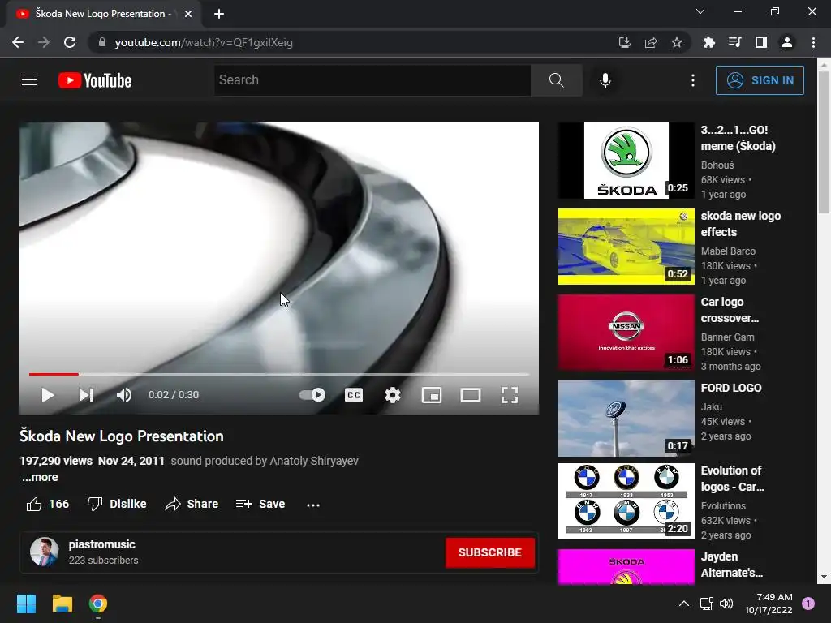Open more actions ellipsis under the video
The image size is (831, 623).
click(313, 505)
